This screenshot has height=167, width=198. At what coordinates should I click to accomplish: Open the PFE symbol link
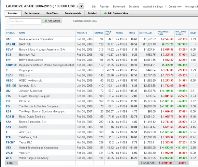point(8,101)
